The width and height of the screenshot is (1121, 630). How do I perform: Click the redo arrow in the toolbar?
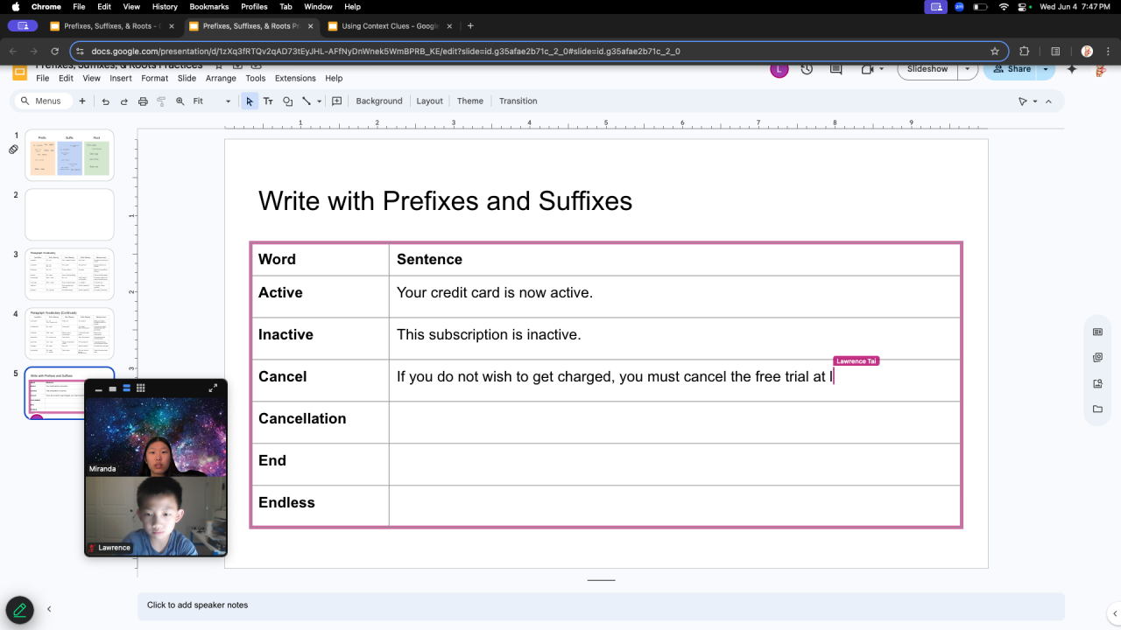124,101
